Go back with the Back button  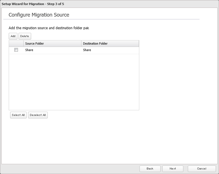coord(150,169)
